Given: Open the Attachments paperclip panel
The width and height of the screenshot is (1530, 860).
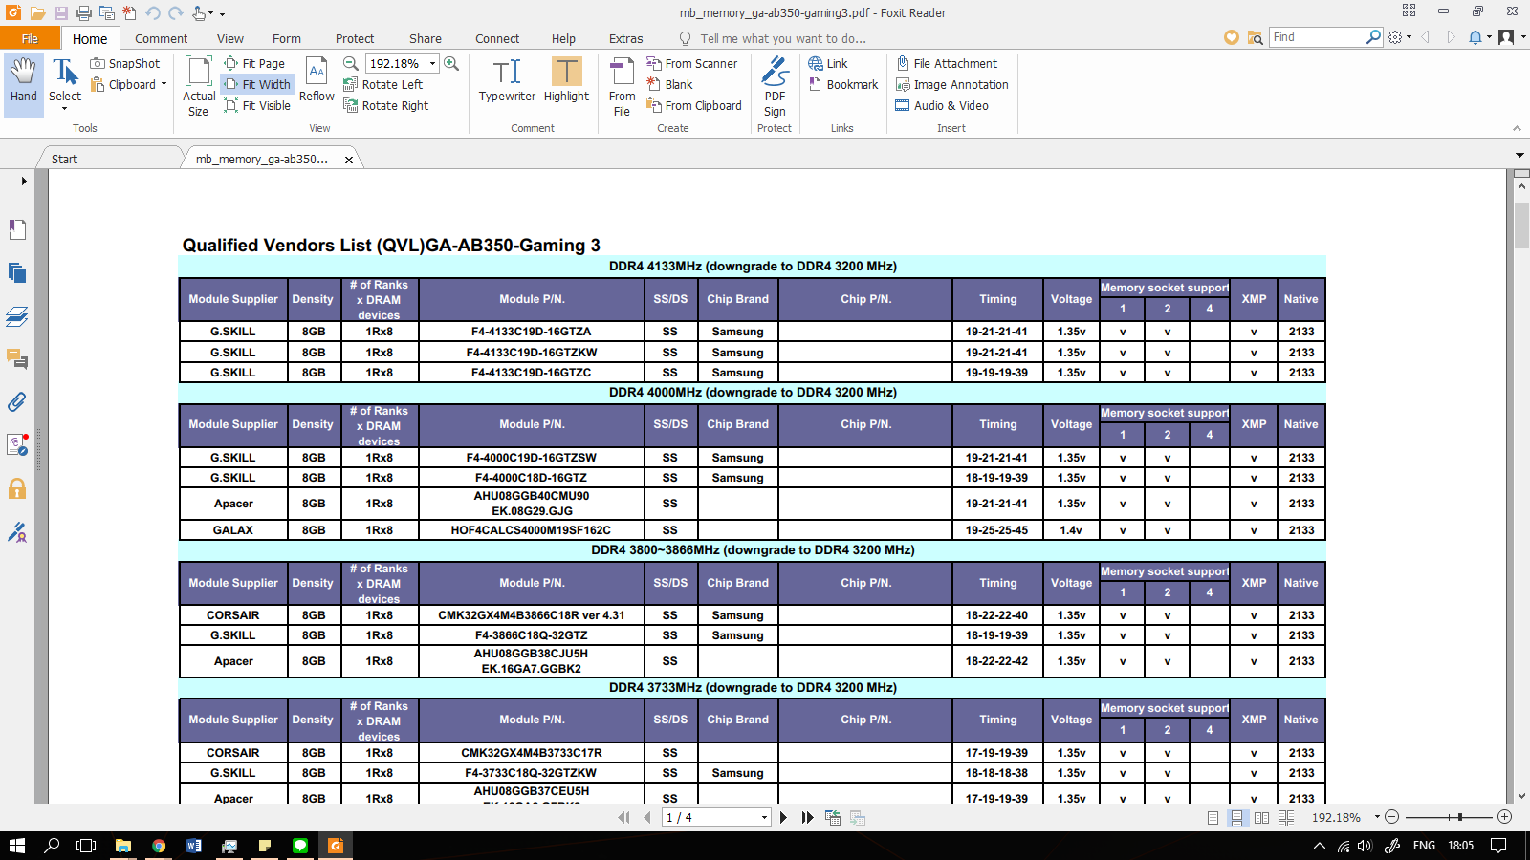Looking at the screenshot, I should (17, 402).
